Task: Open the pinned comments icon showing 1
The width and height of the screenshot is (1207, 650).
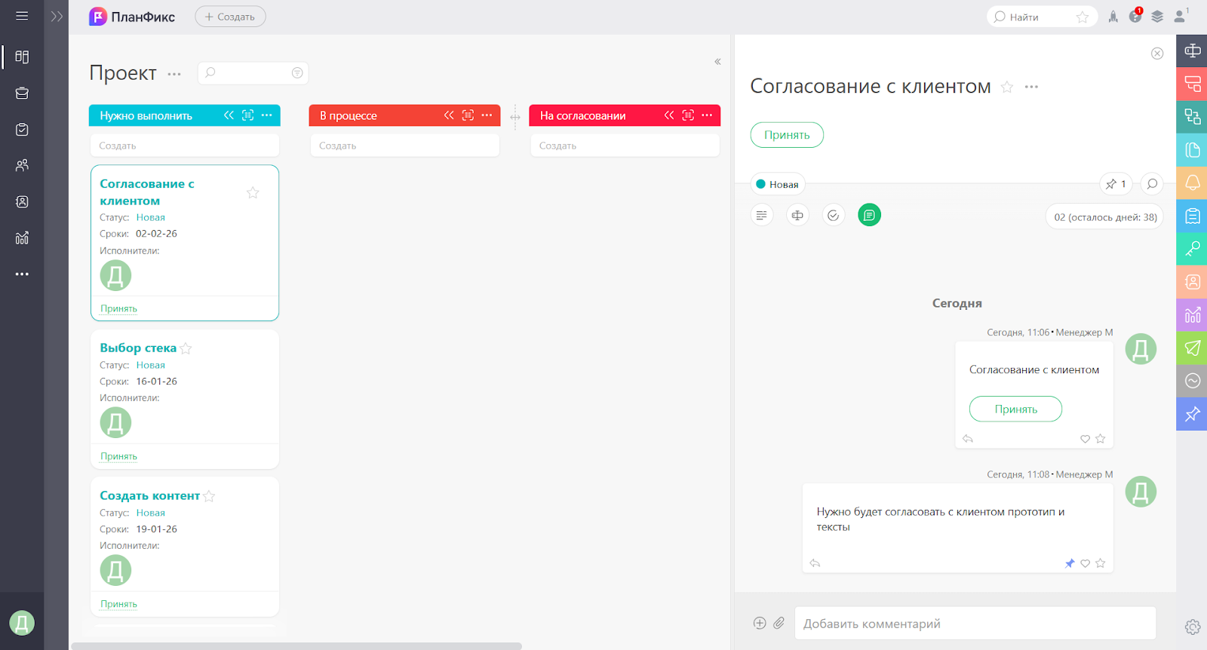Action: [x=1116, y=184]
